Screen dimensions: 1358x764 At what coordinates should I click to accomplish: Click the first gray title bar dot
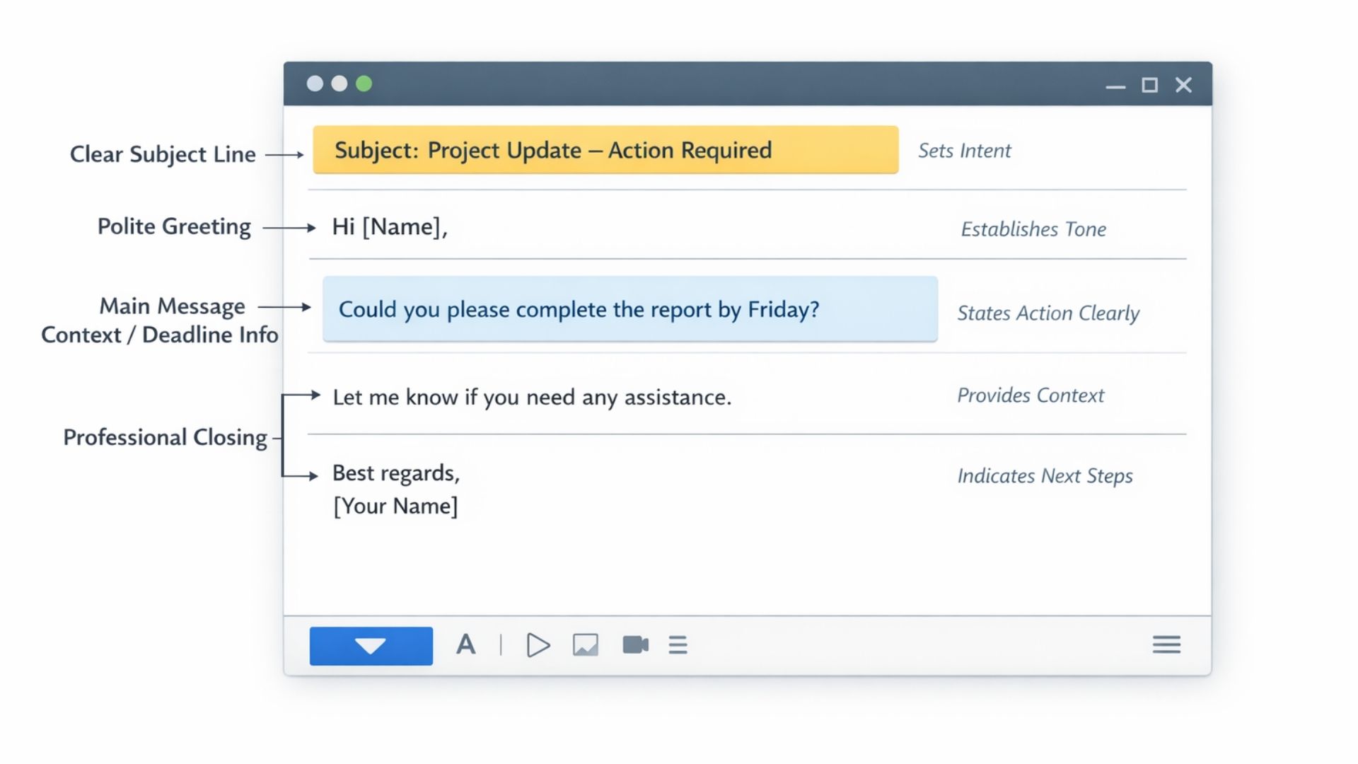click(315, 83)
